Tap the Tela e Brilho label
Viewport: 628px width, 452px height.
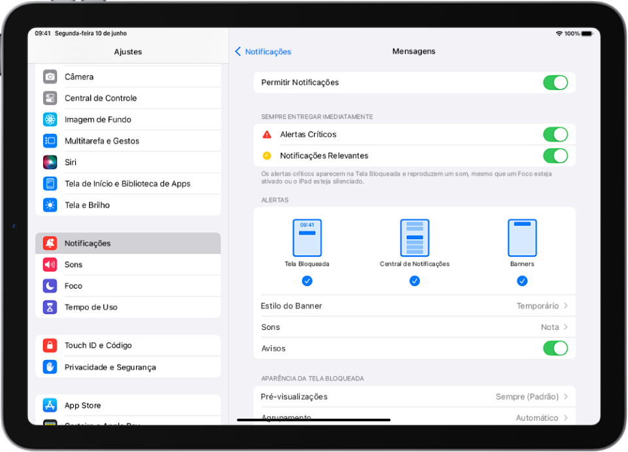point(87,205)
